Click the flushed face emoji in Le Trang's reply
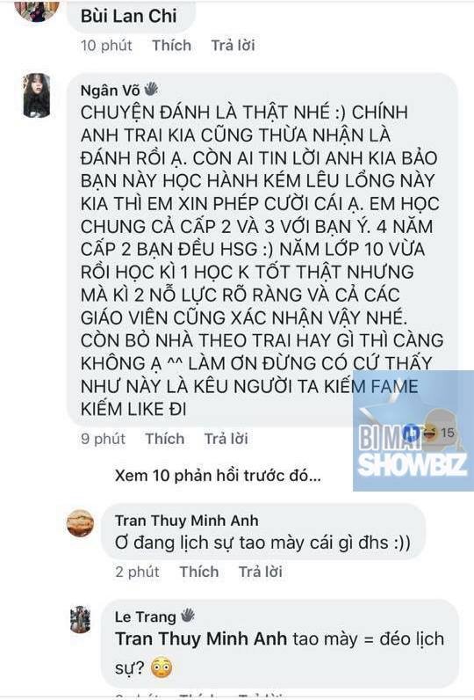The height and width of the screenshot is (700, 474). (x=161, y=667)
